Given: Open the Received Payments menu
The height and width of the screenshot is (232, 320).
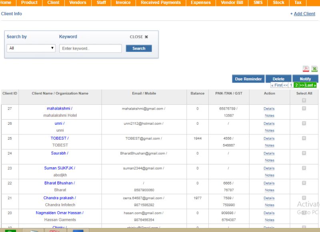Looking at the screenshot, I should (161, 3).
